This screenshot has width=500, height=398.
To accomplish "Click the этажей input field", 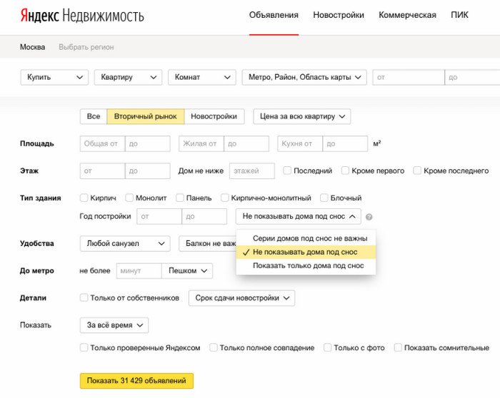I will click(252, 171).
